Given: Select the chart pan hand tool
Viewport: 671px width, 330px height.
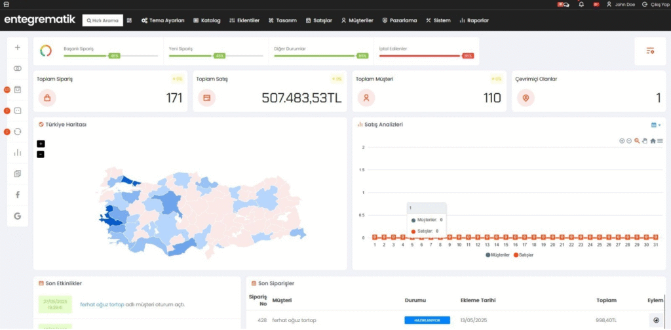Looking at the screenshot, I should coord(645,141).
